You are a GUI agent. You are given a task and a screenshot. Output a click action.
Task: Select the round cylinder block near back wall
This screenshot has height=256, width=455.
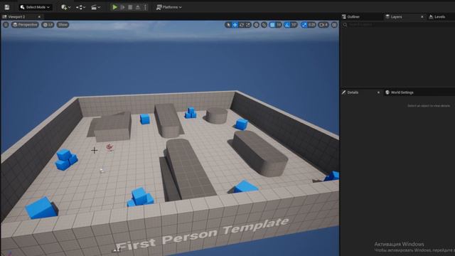(217, 115)
